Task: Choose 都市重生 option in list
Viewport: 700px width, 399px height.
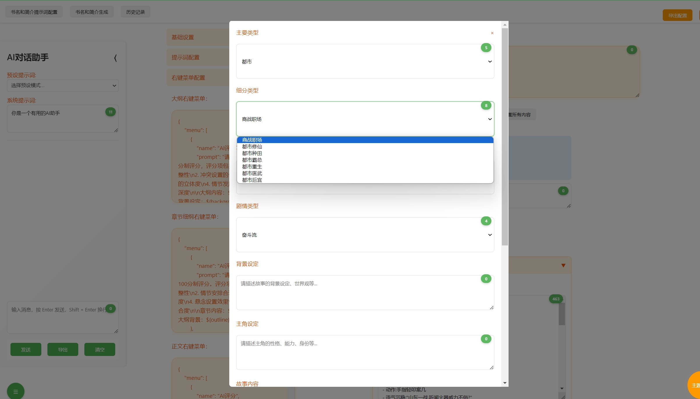Action: (252, 167)
